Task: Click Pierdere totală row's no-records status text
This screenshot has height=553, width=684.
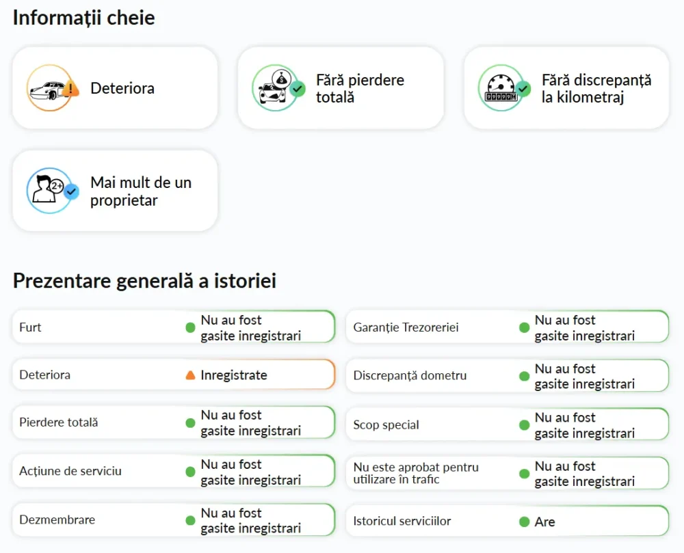Action: point(251,422)
